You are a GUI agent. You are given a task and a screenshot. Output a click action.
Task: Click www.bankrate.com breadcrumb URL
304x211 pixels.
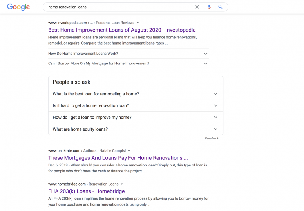click(64, 151)
